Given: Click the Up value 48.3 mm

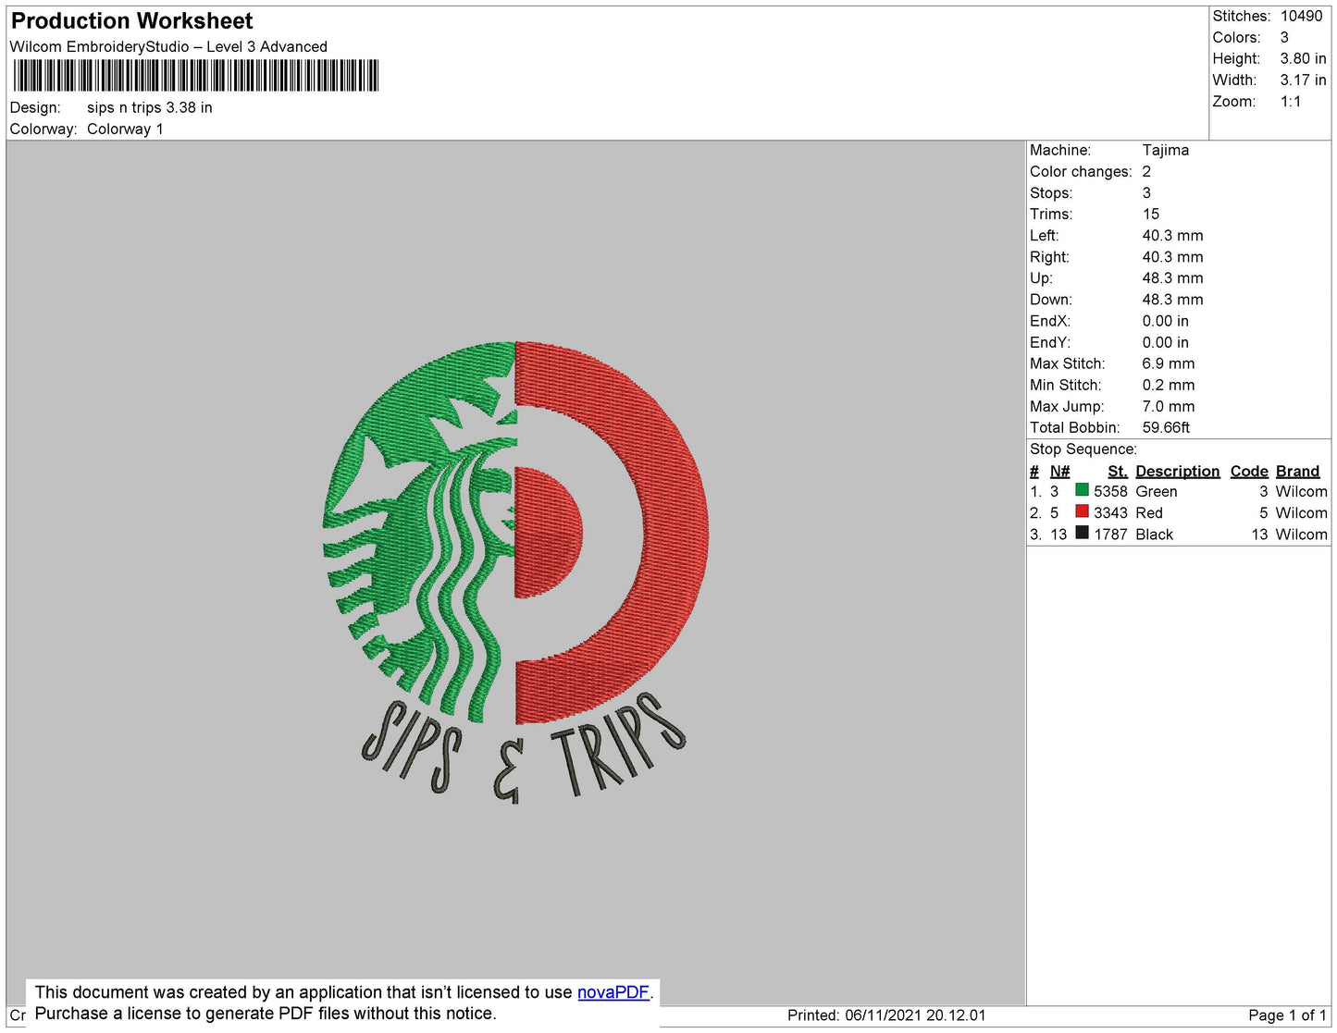Looking at the screenshot, I should pos(1172,277).
